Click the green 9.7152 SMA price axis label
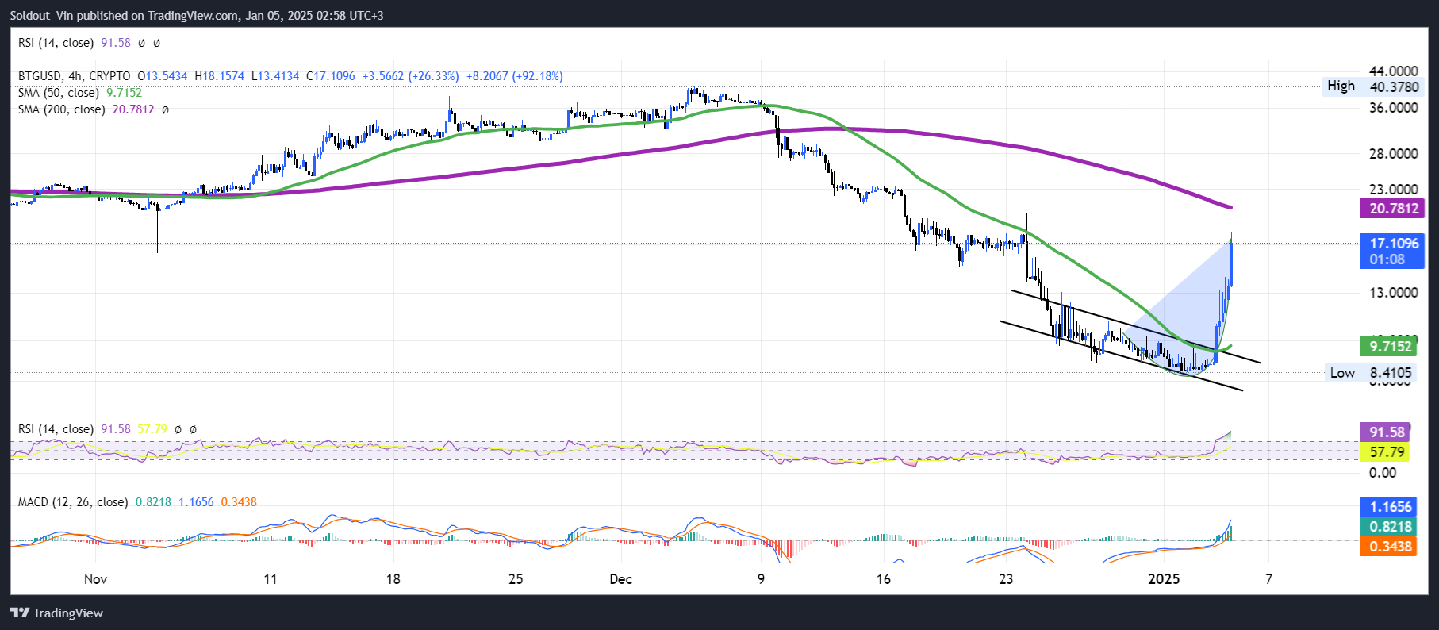 coord(1390,346)
